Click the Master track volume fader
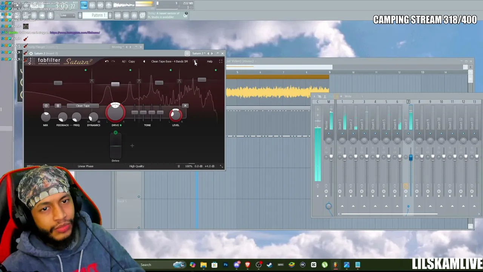483x272 pixels. (331, 158)
